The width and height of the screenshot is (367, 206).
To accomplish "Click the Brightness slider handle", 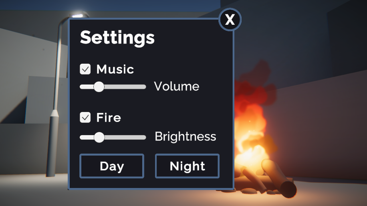I will click(99, 137).
